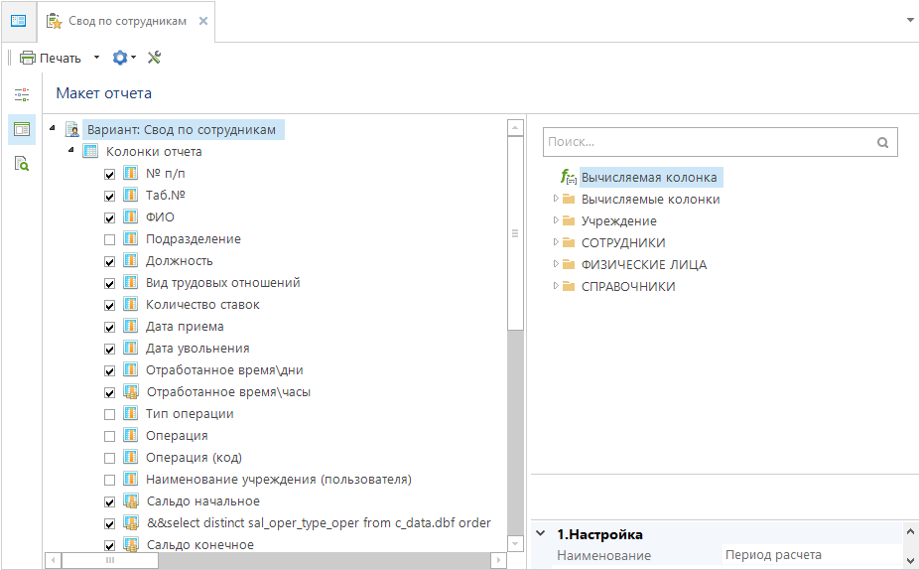
Task: Open the Печать dropdown arrow
Action: 96,58
